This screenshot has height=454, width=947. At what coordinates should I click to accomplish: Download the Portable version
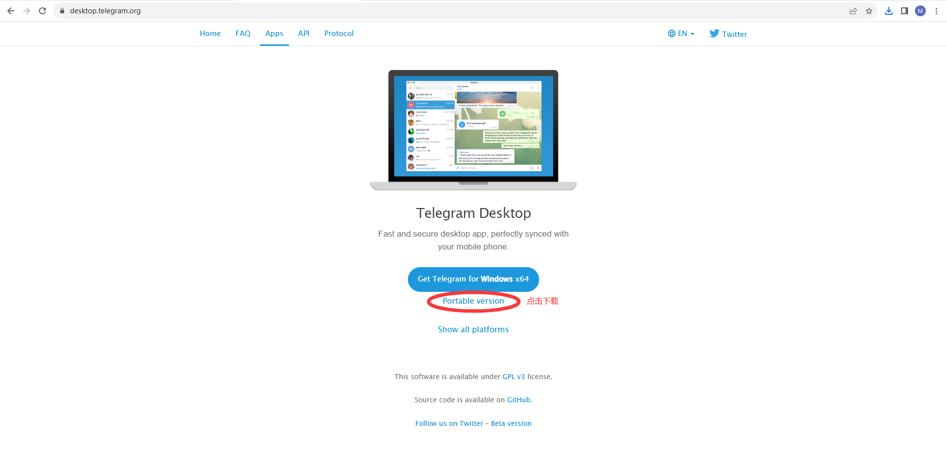point(473,301)
